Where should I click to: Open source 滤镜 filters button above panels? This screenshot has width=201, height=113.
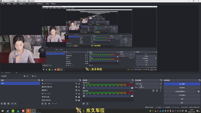(34, 76)
